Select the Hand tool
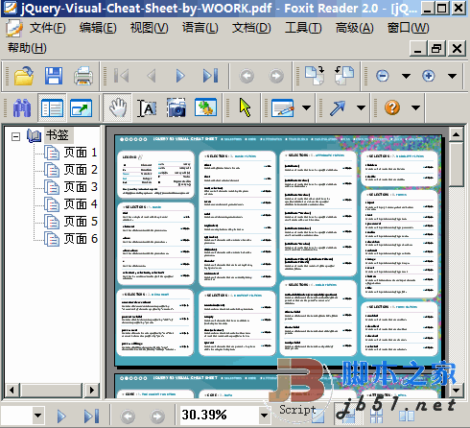Image resolution: width=470 pixels, height=428 pixels. (x=117, y=107)
